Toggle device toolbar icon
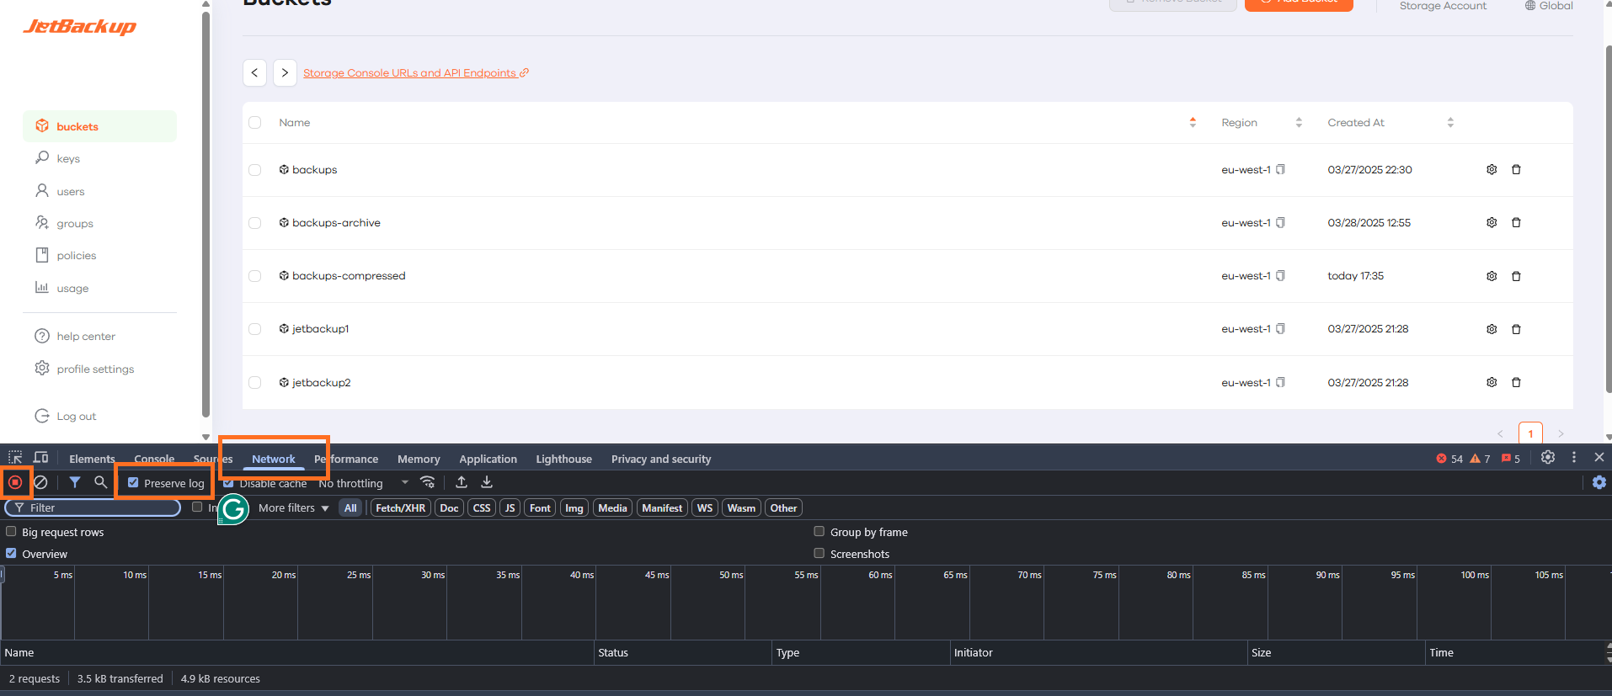 coord(40,458)
